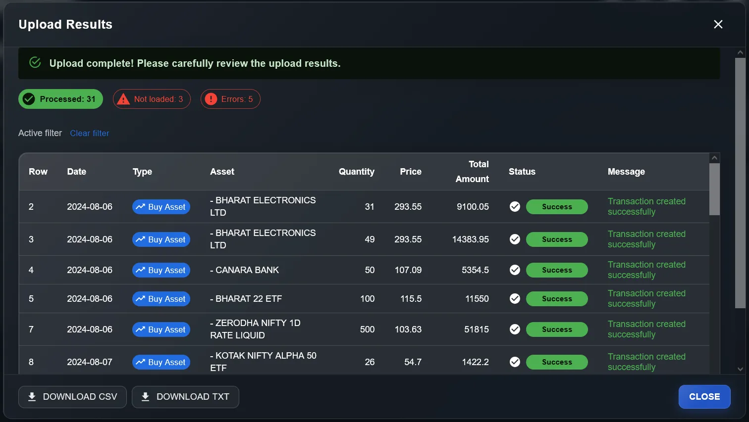The height and width of the screenshot is (422, 749).
Task: View the Errors: 5 results
Action: click(230, 99)
